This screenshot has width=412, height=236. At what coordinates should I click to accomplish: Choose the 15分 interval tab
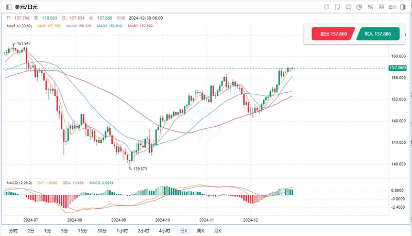tap(81, 230)
